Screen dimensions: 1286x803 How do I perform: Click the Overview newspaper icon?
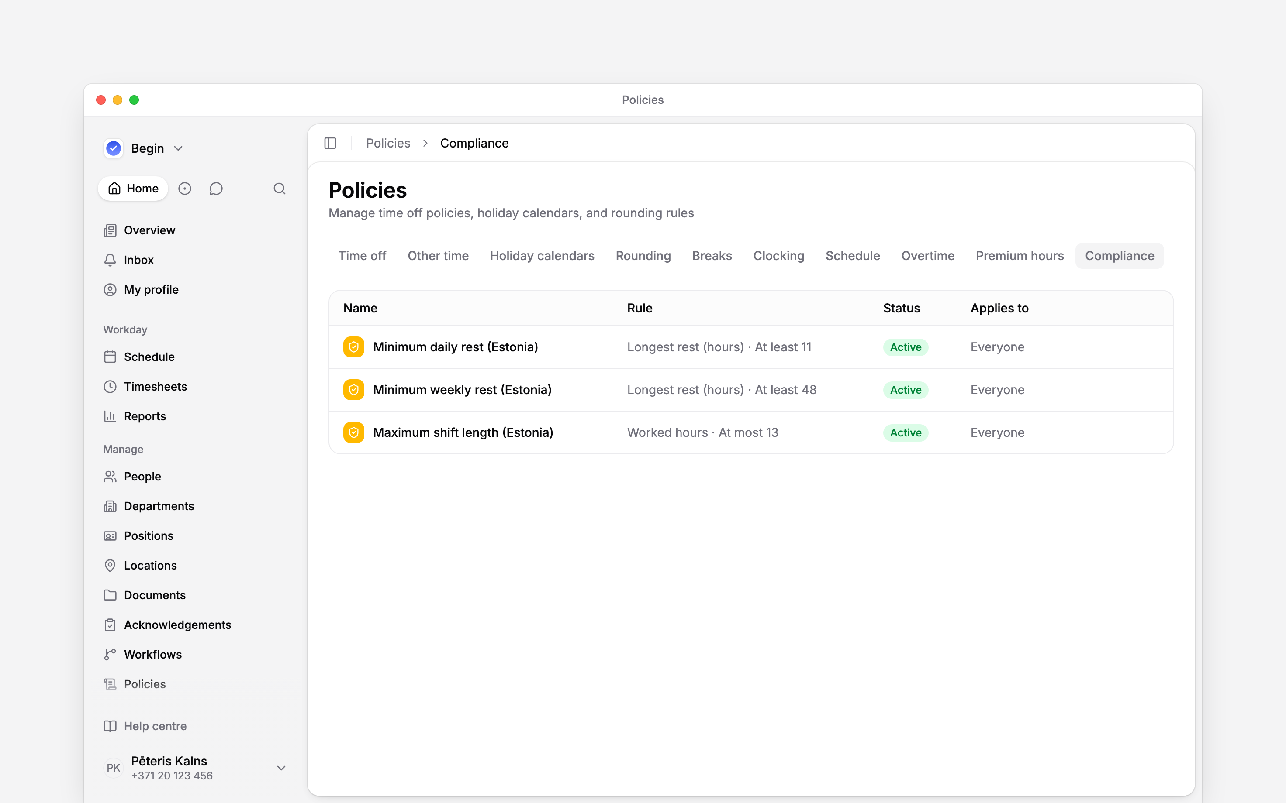pos(110,230)
